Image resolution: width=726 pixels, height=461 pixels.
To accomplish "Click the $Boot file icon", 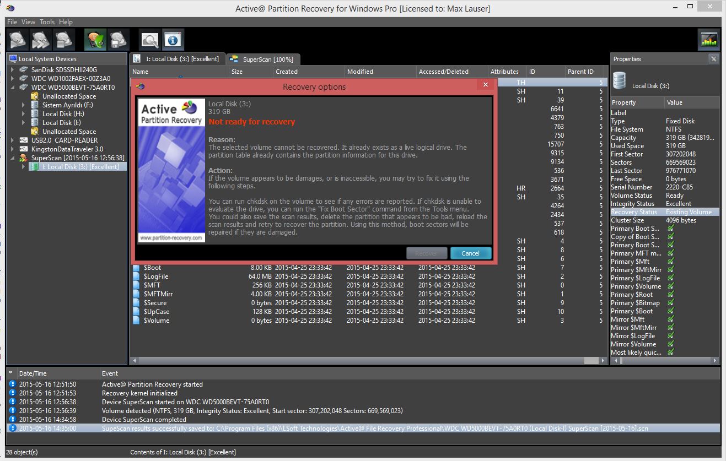I will click(x=137, y=268).
